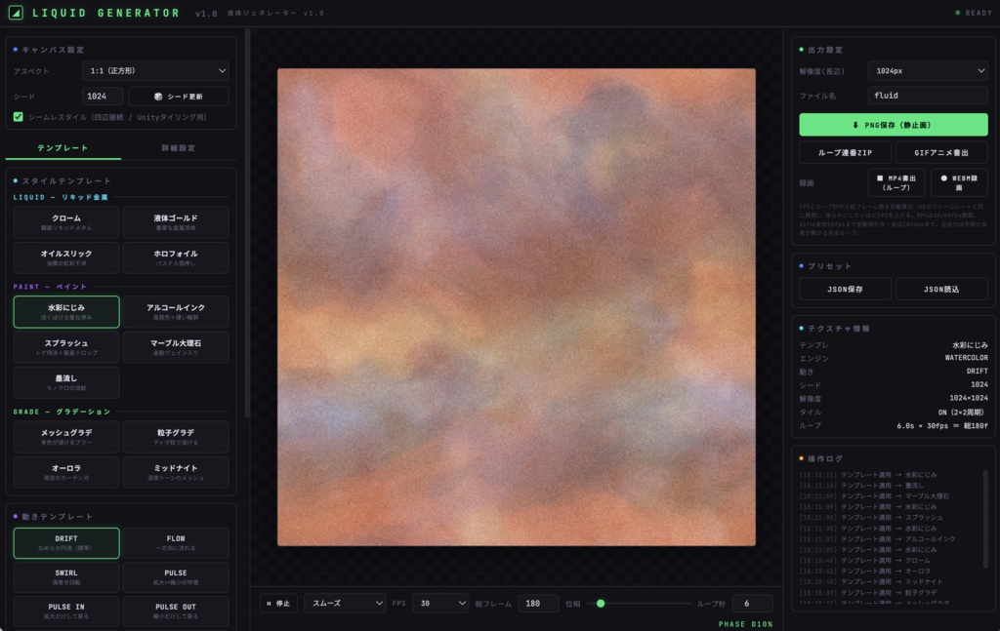
Task: Expand the スムーズ easing dropdown
Action: coord(345,603)
